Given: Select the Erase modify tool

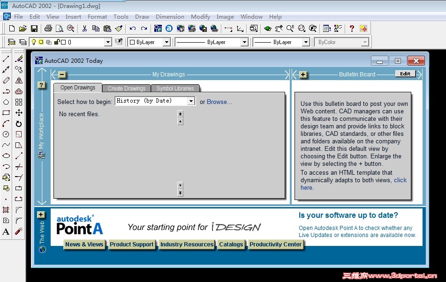Looking at the screenshot, I should 19,59.
